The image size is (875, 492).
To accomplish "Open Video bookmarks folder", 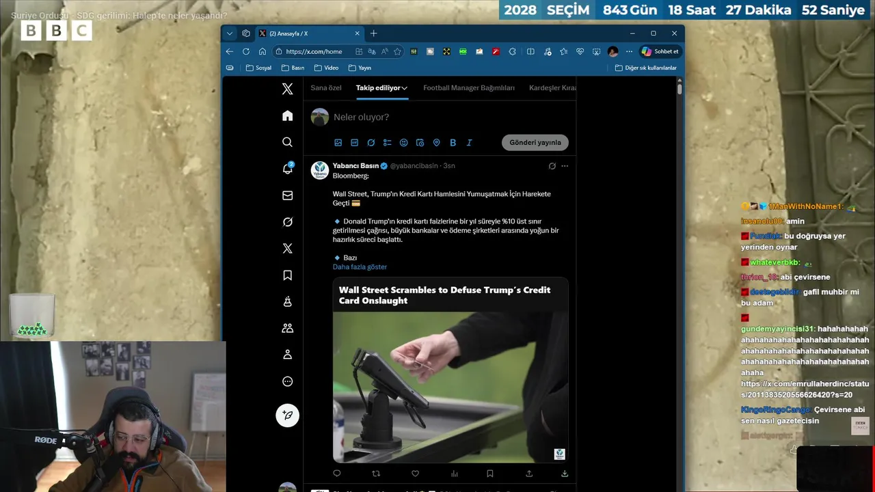I will pyautogui.click(x=326, y=68).
